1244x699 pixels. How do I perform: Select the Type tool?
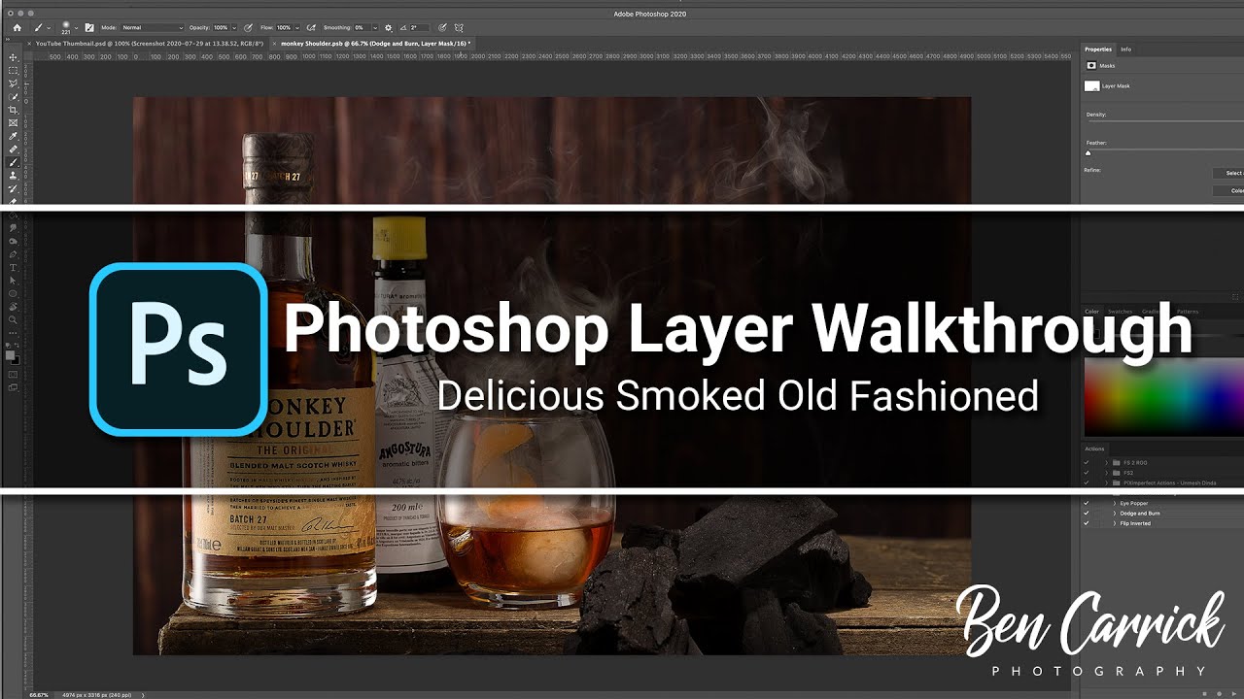(x=14, y=267)
